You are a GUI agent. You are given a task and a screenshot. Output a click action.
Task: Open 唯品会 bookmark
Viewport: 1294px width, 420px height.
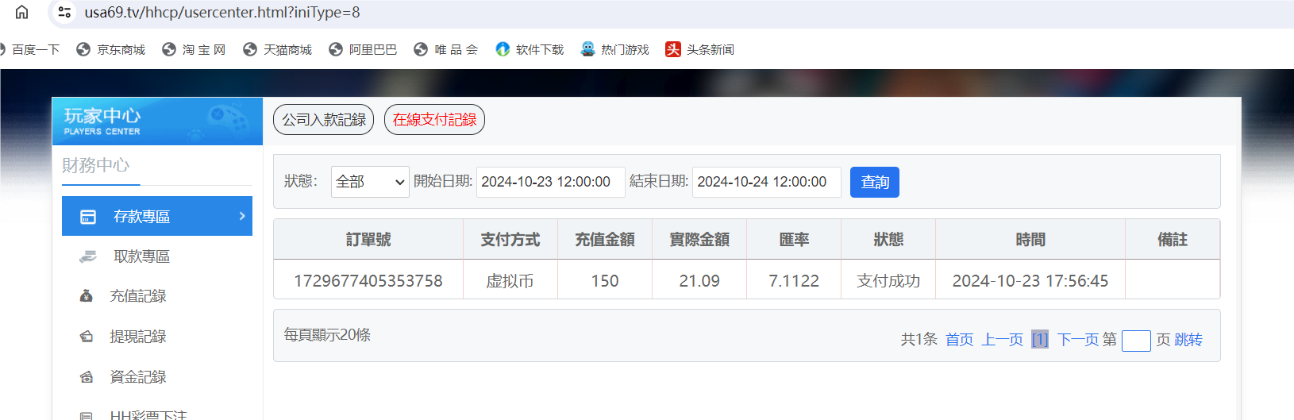click(x=446, y=49)
